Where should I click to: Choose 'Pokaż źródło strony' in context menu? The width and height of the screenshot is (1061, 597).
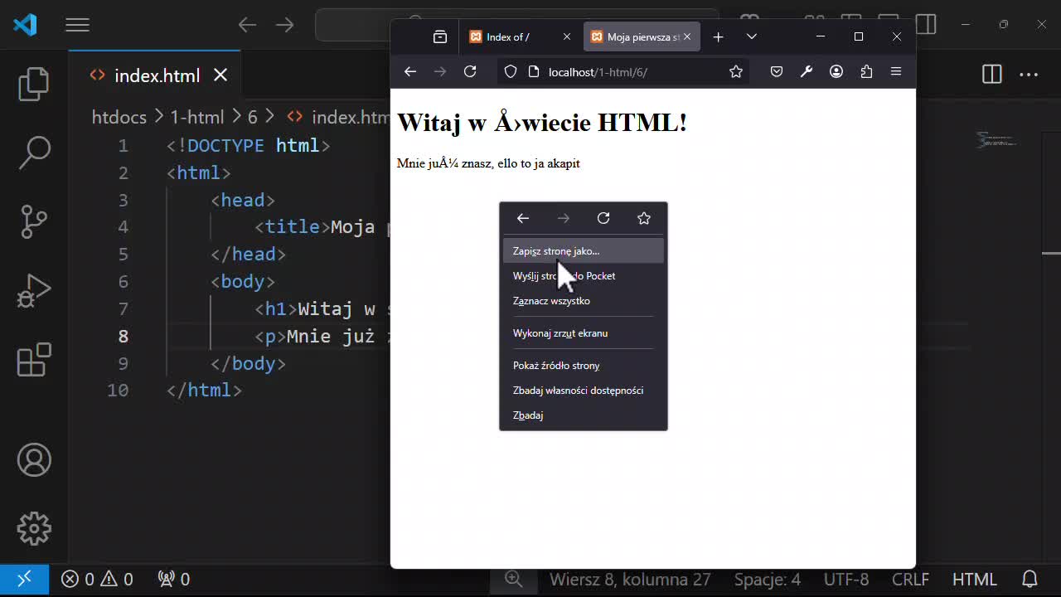tap(584, 366)
